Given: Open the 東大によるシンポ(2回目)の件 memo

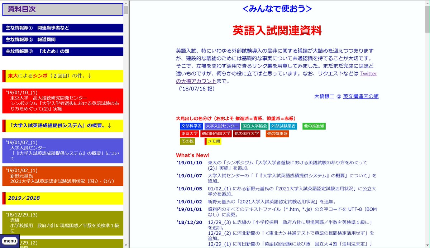Looking at the screenshot, I should click(x=63, y=76).
